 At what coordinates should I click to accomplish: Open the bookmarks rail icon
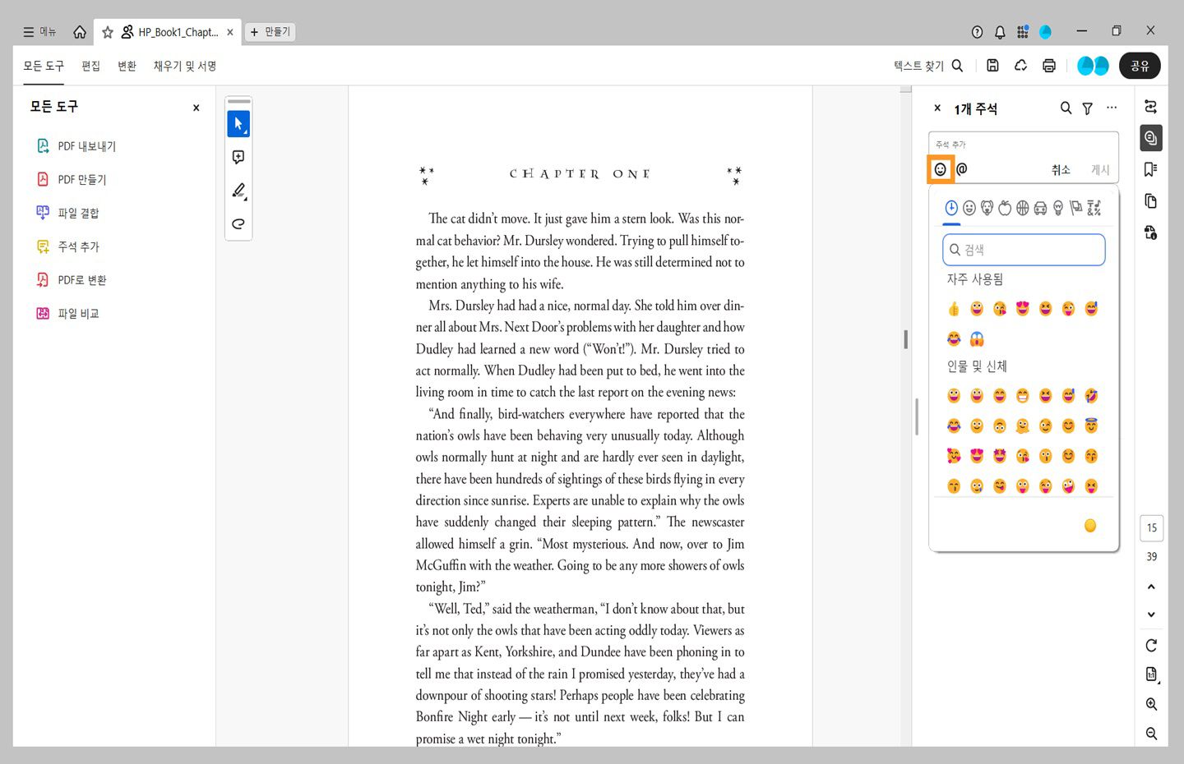(x=1151, y=169)
